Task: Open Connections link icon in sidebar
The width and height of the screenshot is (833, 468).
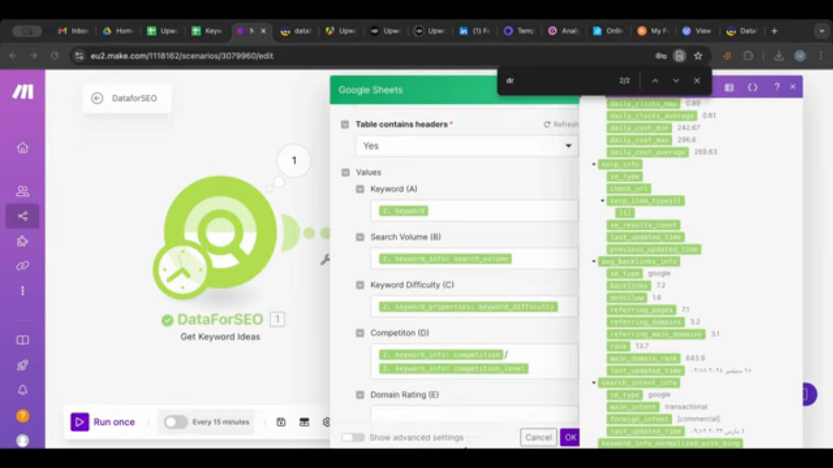Action: click(x=23, y=266)
